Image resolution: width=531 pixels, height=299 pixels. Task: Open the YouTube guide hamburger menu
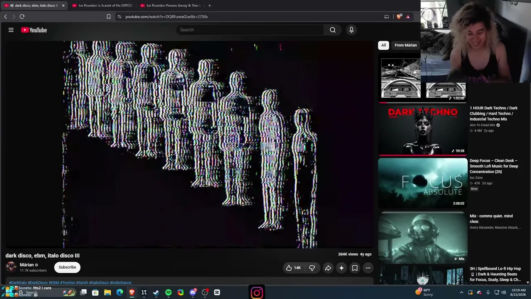11,30
